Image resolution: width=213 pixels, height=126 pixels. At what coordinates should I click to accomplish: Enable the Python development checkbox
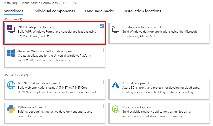(x=101, y=106)
